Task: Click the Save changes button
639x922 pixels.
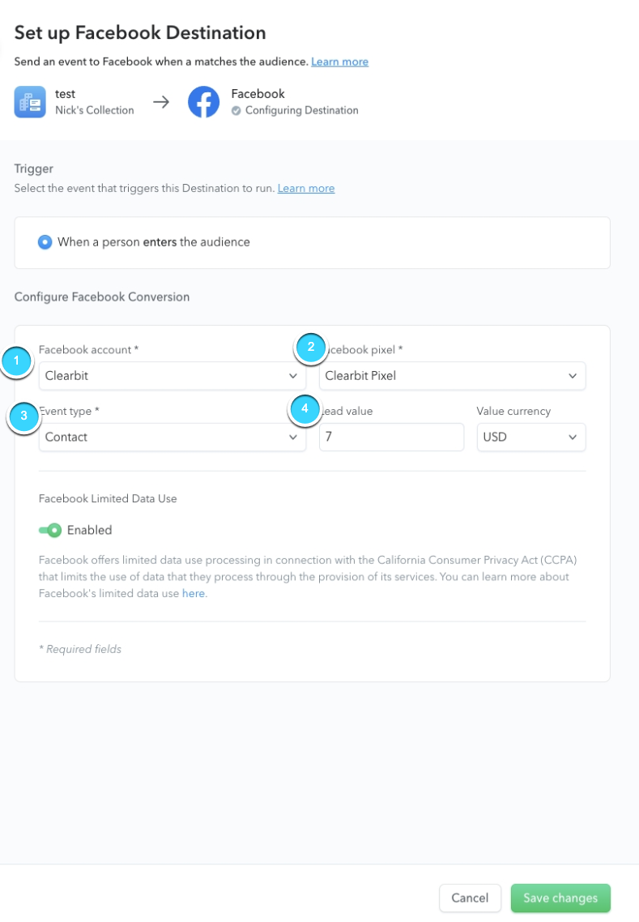Action: click(560, 898)
